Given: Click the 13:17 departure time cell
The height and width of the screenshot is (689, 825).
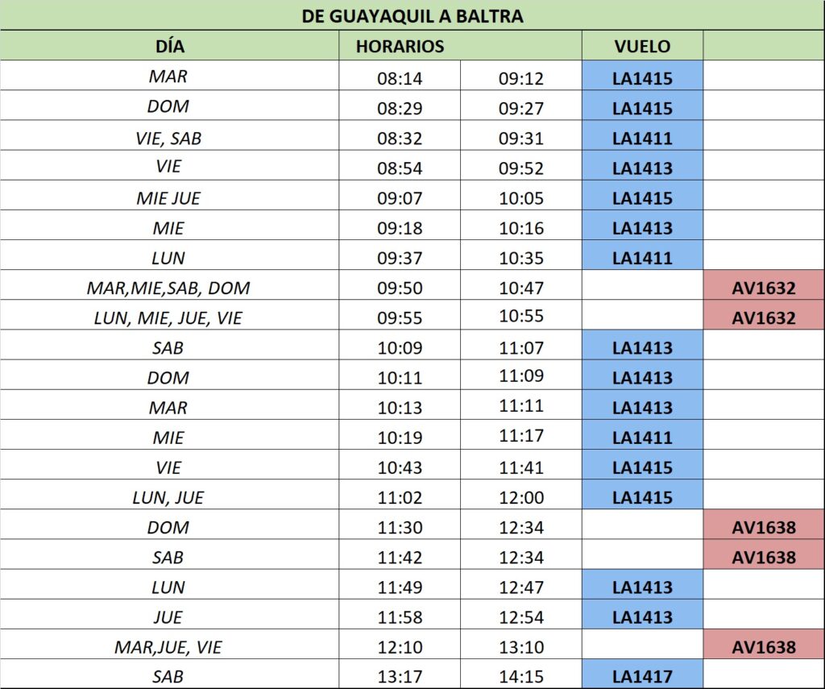Looking at the screenshot, I should 400,676.
